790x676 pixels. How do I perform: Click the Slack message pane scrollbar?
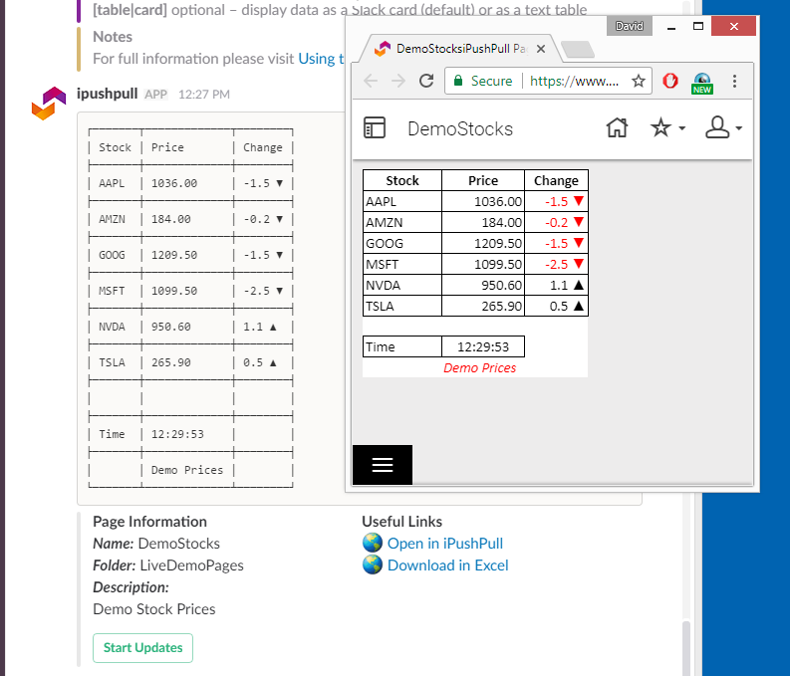pyautogui.click(x=686, y=648)
